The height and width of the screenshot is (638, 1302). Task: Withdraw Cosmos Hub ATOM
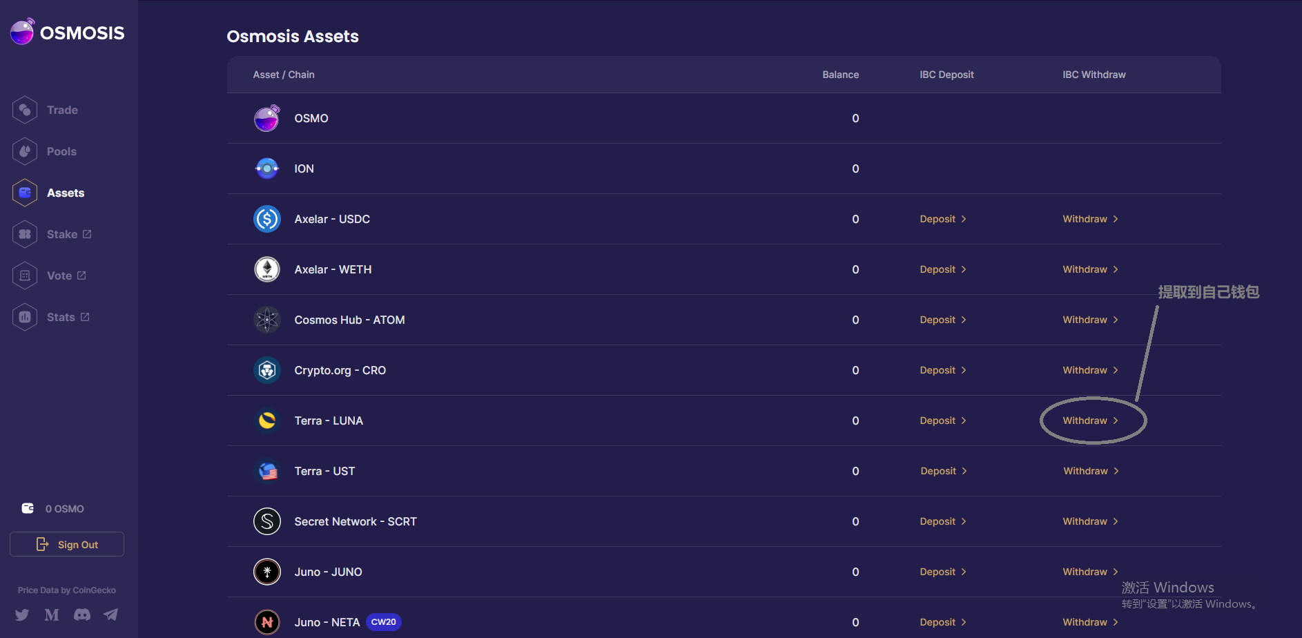[x=1090, y=320]
